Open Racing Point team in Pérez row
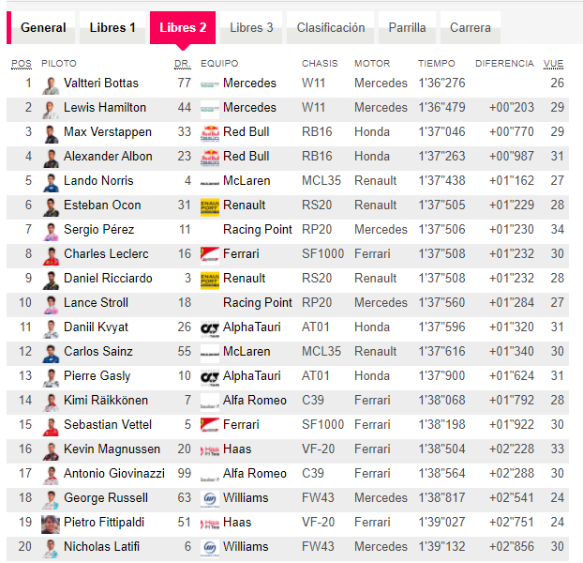 coord(258,230)
